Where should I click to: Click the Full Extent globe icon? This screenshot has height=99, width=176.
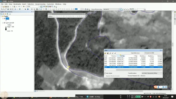click(x=8, y=9)
